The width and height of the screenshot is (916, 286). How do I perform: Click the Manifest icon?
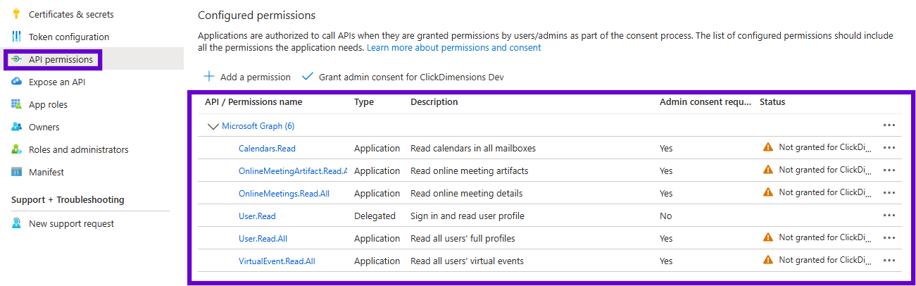pos(16,172)
